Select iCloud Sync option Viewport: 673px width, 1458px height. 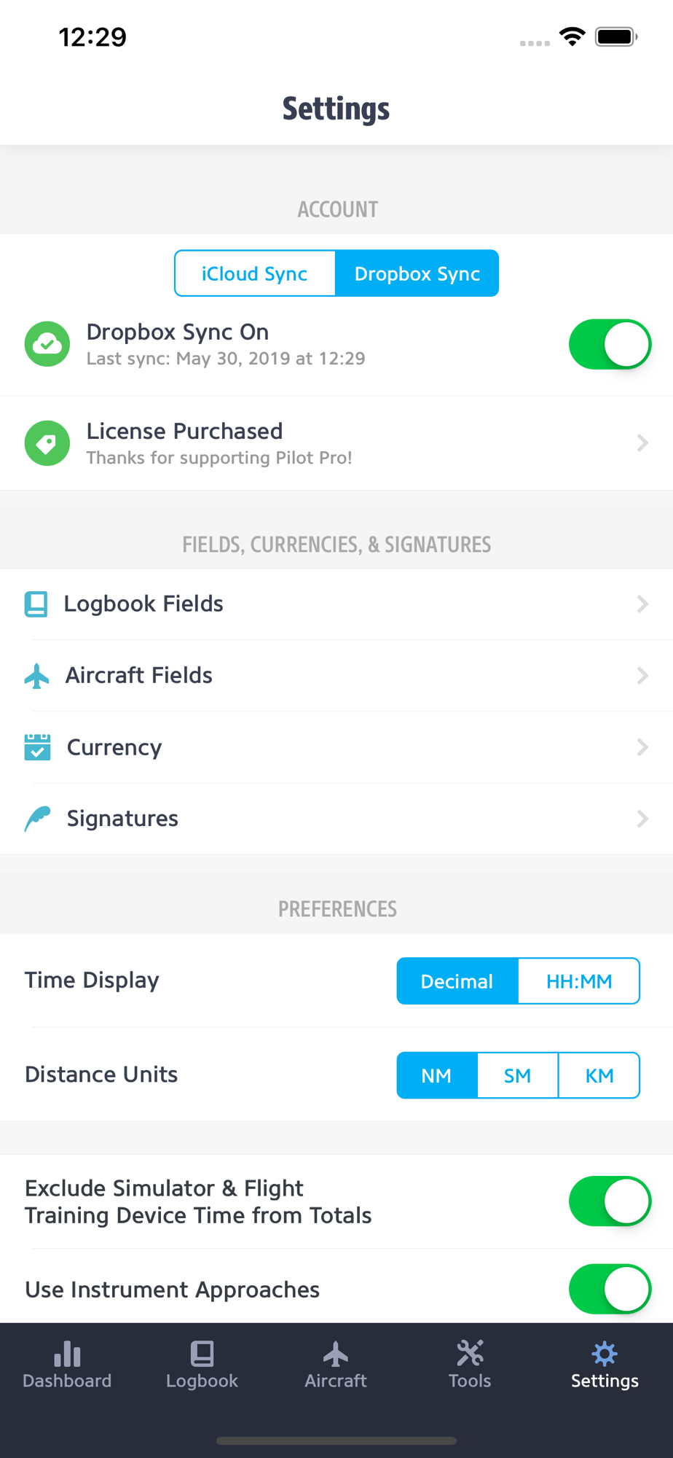coord(255,274)
